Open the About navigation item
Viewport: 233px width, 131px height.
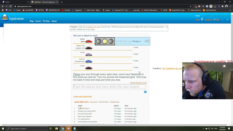54,21
